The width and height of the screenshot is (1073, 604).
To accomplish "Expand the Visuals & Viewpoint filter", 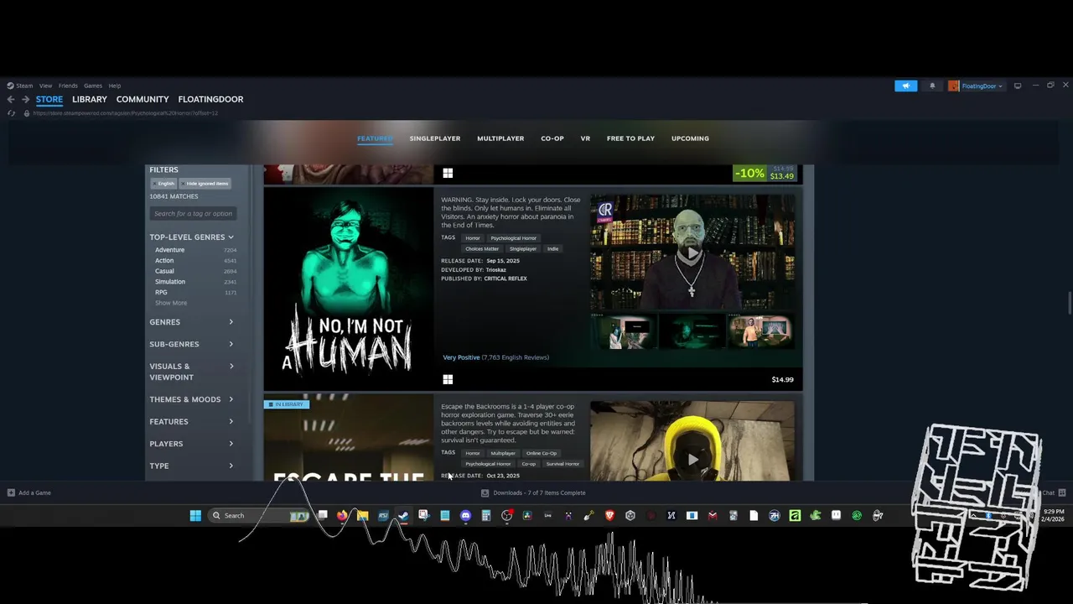I will (x=191, y=372).
